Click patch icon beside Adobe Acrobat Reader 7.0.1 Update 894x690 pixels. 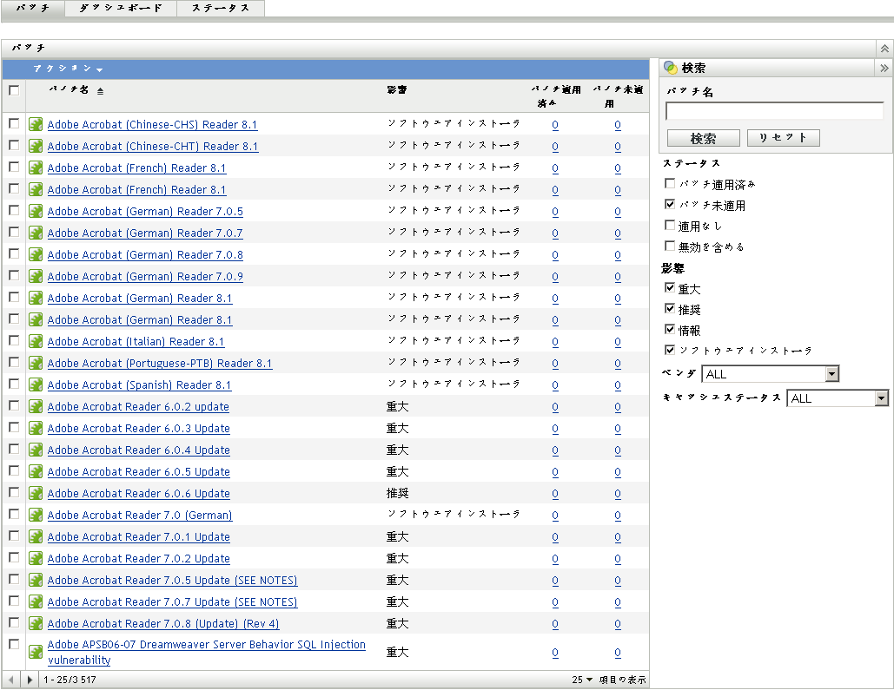[x=36, y=536]
